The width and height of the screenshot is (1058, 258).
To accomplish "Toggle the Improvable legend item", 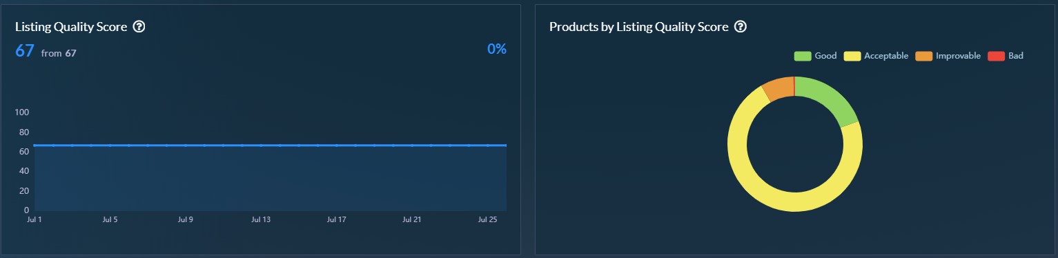I will point(948,56).
